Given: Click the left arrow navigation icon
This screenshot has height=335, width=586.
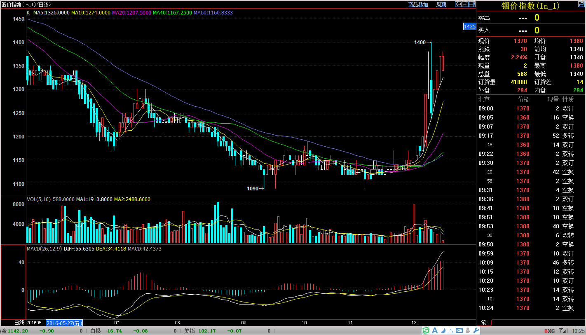Looking at the screenshot, I should click(x=458, y=5).
